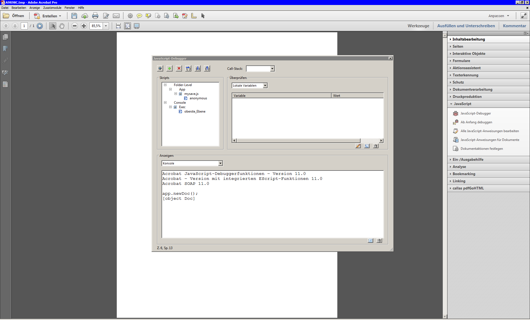The image size is (530, 320).
Task: Open the Datei menu
Action: coord(5,8)
